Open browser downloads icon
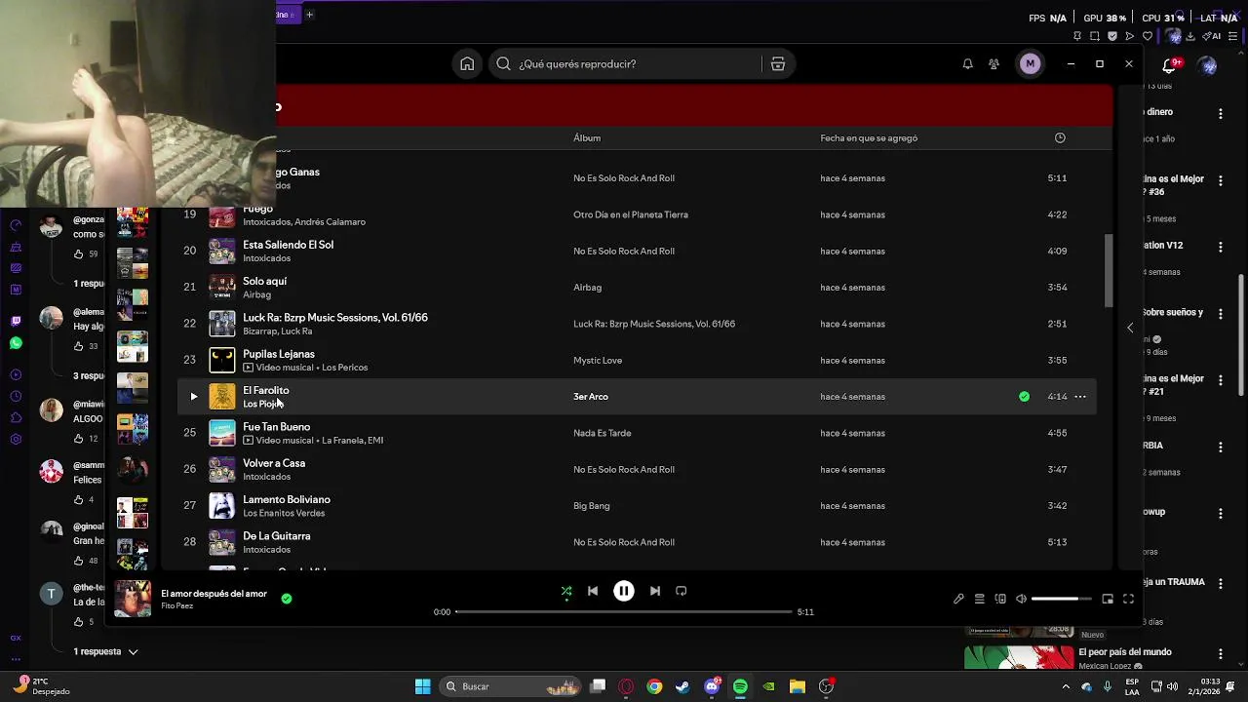 click(x=1190, y=36)
